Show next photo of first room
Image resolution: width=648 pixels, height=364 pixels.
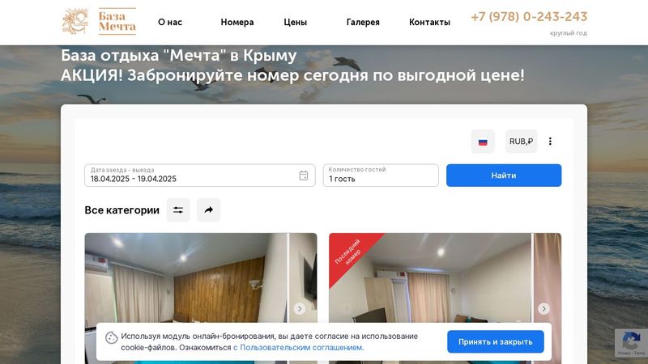tap(300, 309)
